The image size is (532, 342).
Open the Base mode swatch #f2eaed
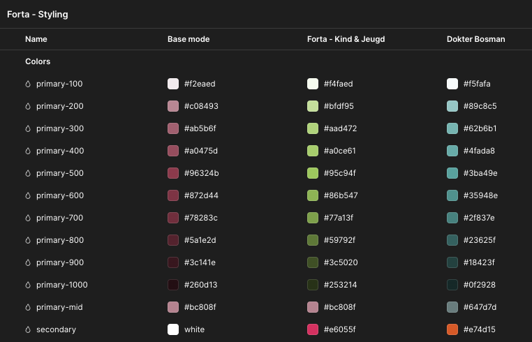[x=173, y=84]
